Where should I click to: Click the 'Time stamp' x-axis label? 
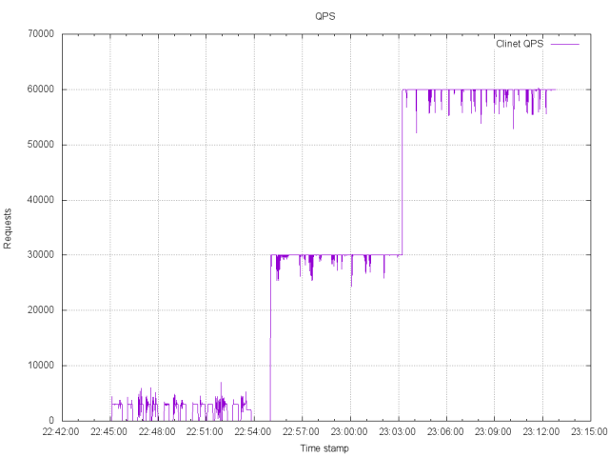324,448
